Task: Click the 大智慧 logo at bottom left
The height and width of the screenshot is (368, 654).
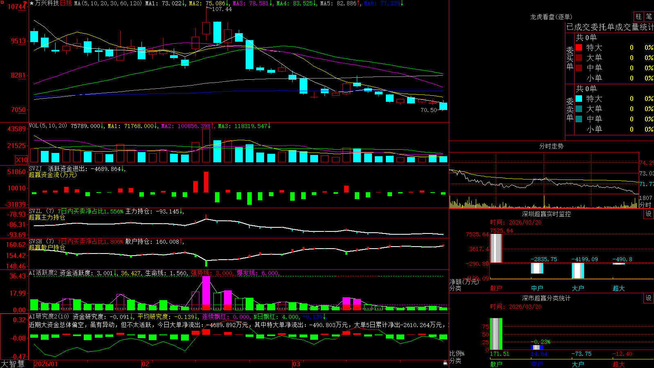Action: point(13,364)
